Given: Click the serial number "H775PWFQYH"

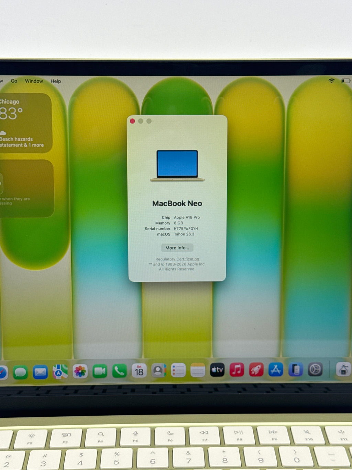Looking at the screenshot, I should pos(186,228).
